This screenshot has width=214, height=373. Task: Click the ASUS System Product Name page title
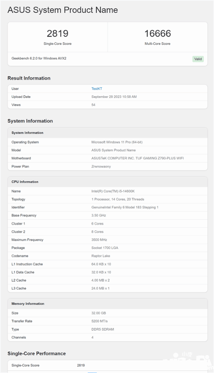[x=62, y=10]
